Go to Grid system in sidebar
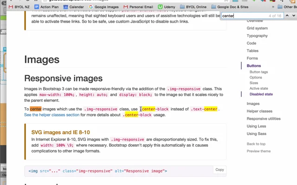This screenshot has height=185, width=297. coord(257,28)
